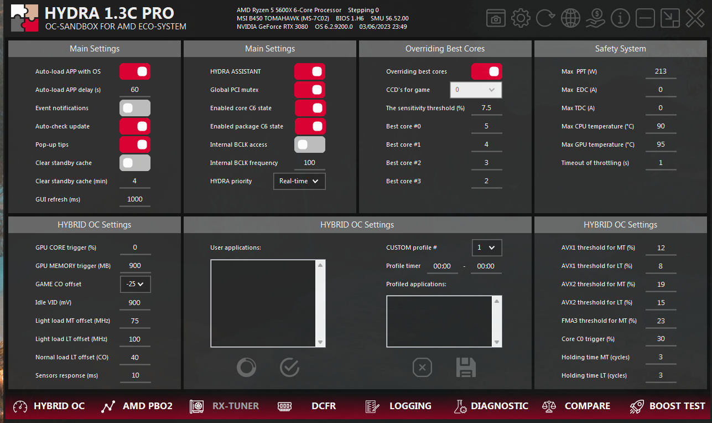The width and height of the screenshot is (712, 423).
Task: Click the sensitivity threshold (%) field
Action: pos(487,108)
